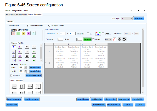Switch to the Screen Connection tab
This screenshot has width=157, height=111.
click(x=35, y=14)
